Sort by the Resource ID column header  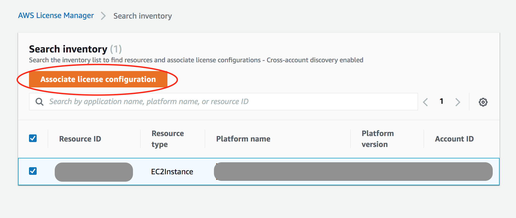[80, 139]
